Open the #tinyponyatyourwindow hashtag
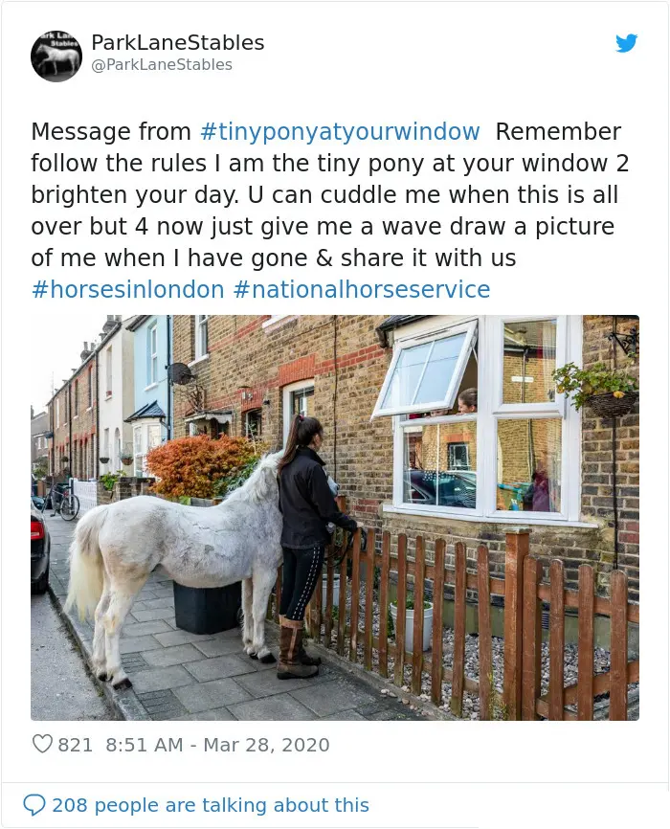This screenshot has height=829, width=670. tap(340, 132)
